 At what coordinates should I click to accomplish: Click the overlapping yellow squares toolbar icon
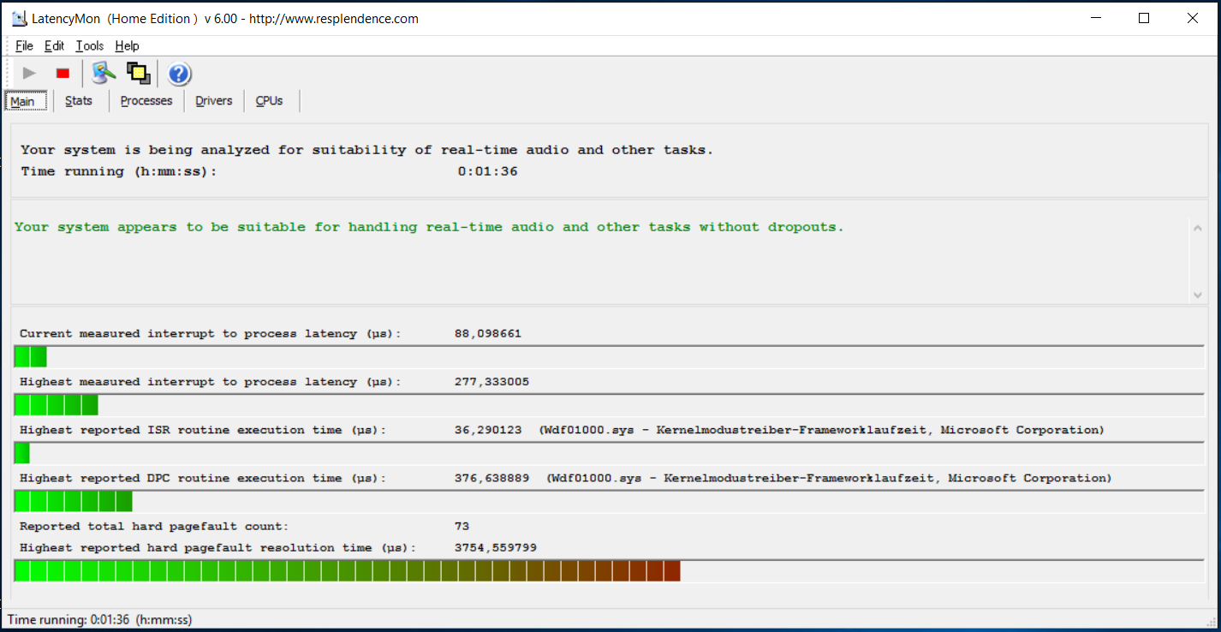138,74
